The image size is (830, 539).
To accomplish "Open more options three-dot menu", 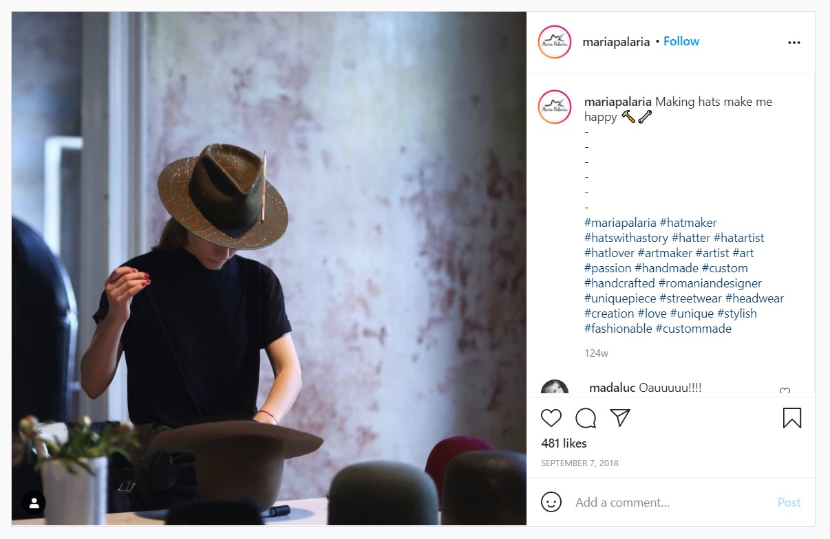I will click(794, 43).
